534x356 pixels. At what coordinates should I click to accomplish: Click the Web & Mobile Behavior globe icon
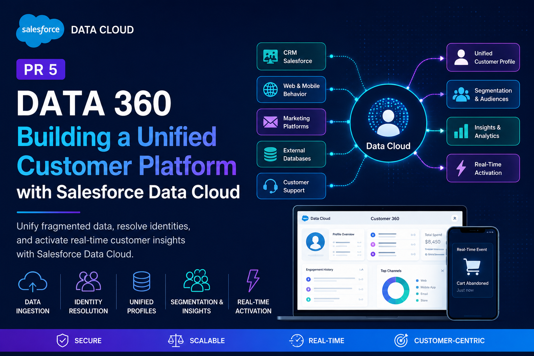270,90
